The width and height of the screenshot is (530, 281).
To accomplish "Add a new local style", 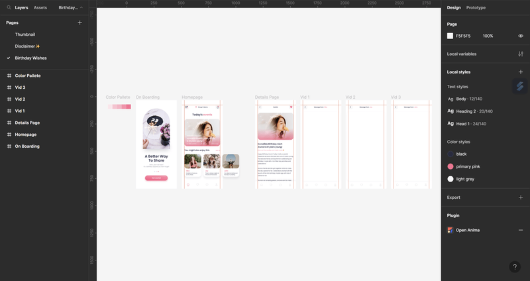I will [521, 72].
